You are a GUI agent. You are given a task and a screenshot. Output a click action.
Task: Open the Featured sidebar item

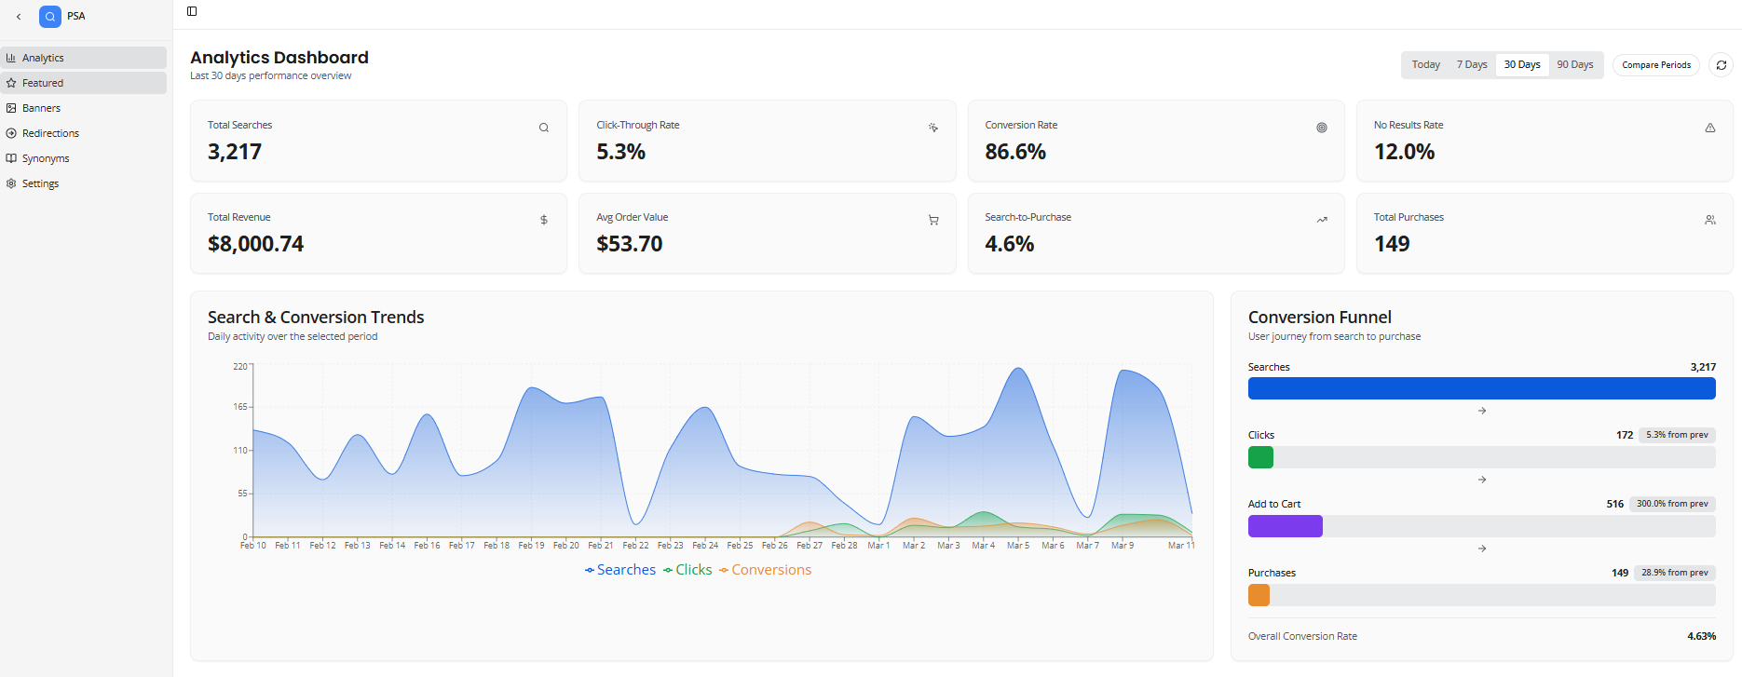tap(84, 83)
